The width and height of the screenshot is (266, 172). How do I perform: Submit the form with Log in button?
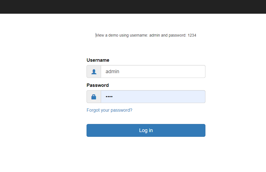coord(146,130)
